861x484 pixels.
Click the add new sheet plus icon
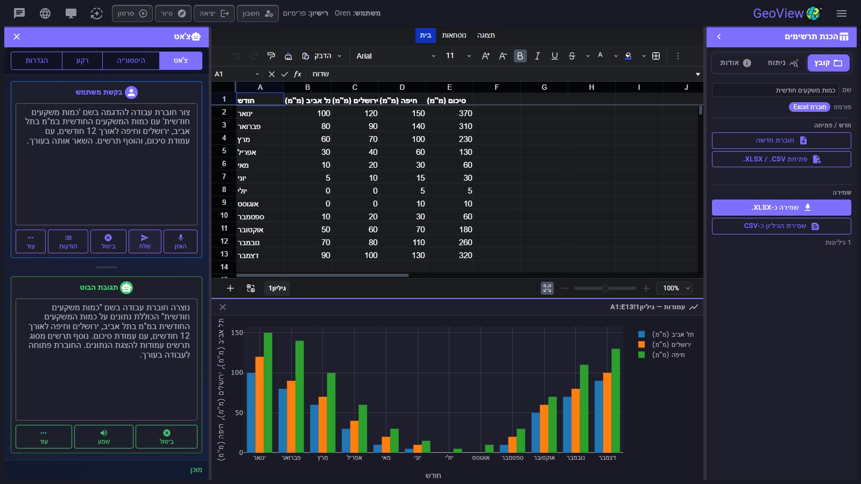(x=230, y=288)
